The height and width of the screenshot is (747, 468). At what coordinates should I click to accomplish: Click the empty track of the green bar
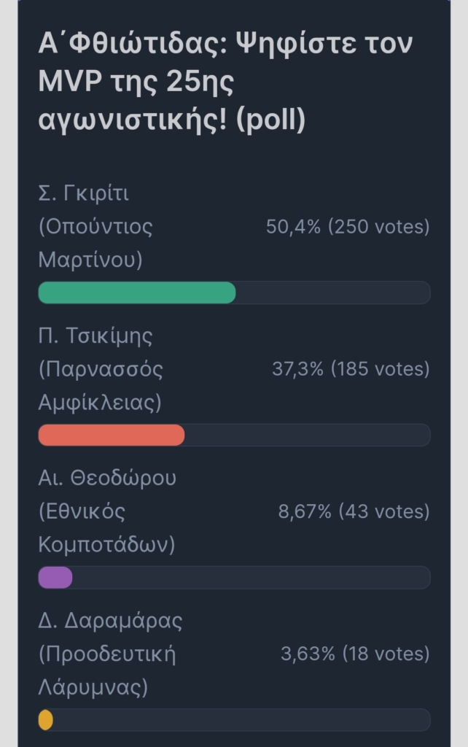point(333,293)
